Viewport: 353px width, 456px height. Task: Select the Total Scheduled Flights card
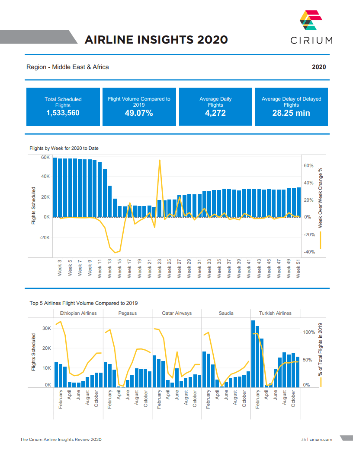pos(63,107)
